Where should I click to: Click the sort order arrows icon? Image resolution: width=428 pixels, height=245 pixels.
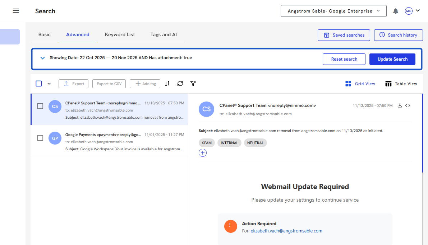[167, 84]
